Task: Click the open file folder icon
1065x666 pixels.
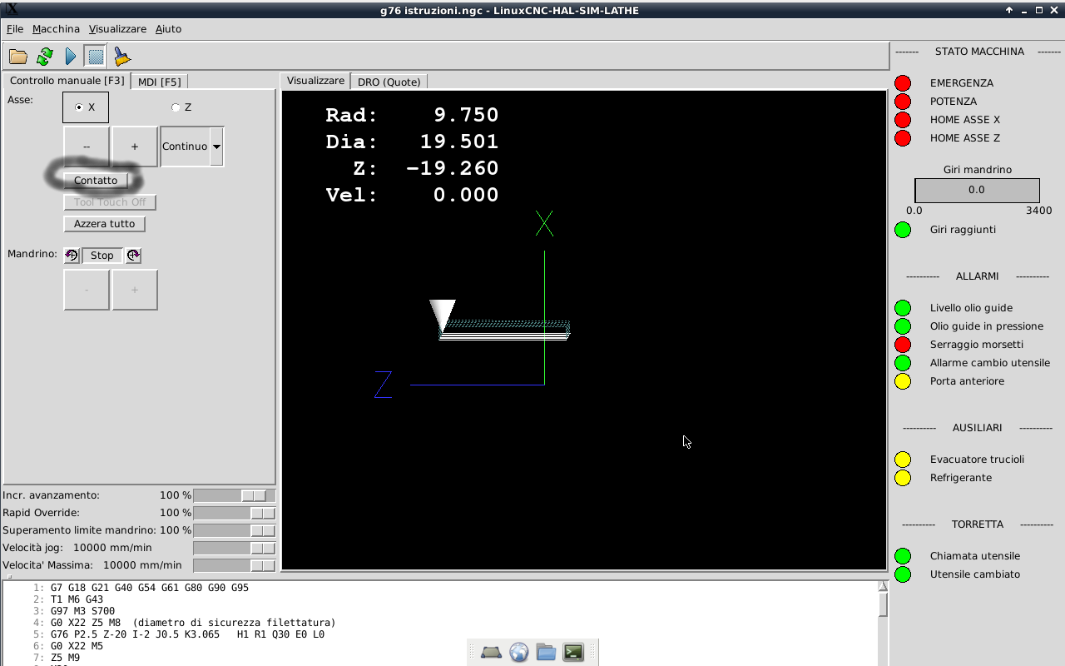Action: [17, 57]
